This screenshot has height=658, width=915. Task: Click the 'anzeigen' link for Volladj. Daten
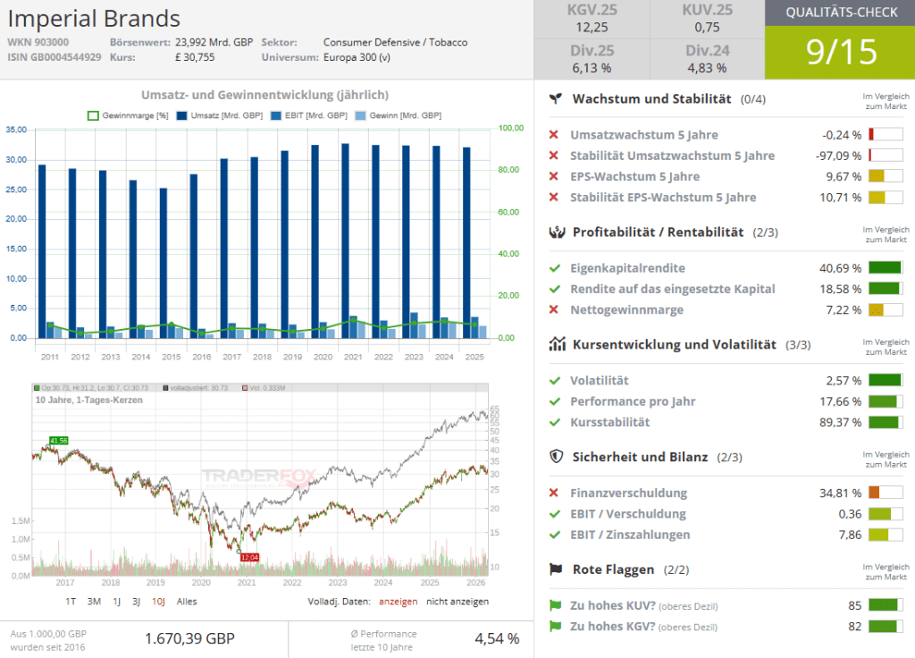398,602
